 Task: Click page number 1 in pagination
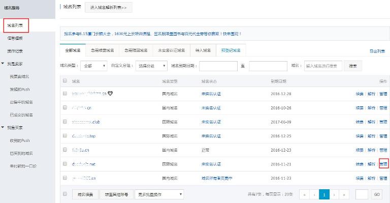(324, 194)
